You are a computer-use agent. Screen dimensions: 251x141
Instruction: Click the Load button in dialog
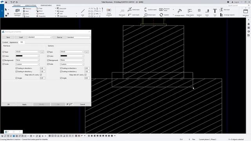(21, 37)
